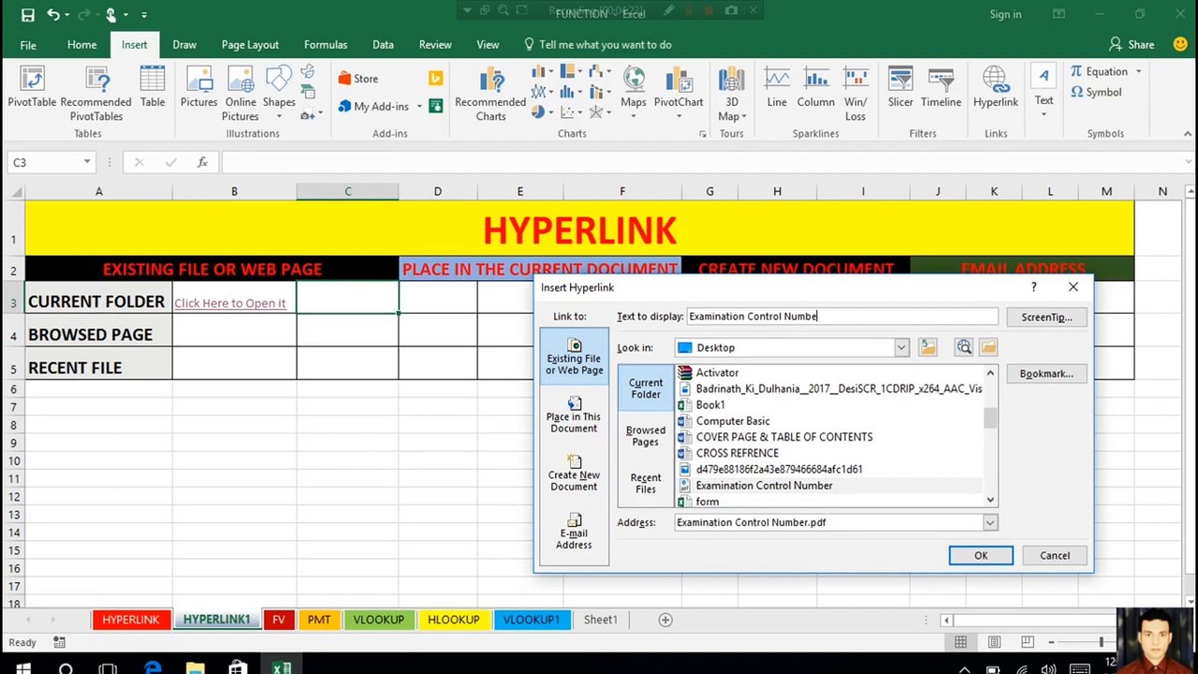Select E-mail Address link option
This screenshot has width=1198, height=674.
click(x=574, y=532)
